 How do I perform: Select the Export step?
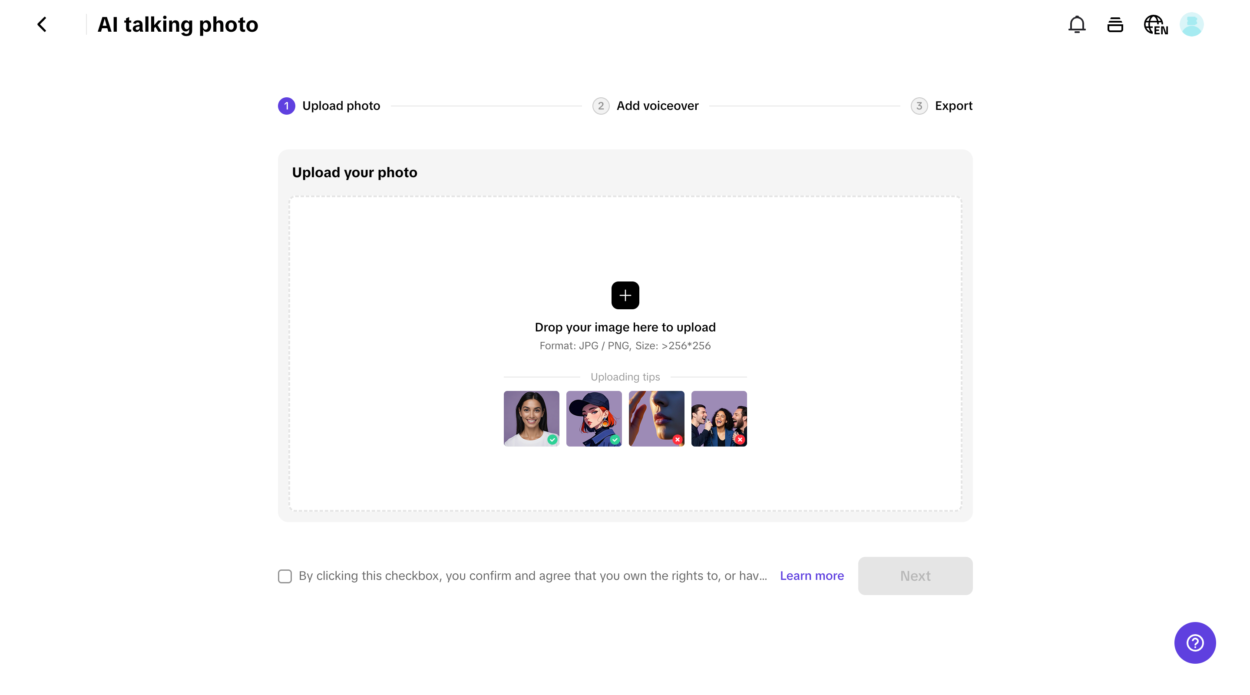click(x=953, y=106)
